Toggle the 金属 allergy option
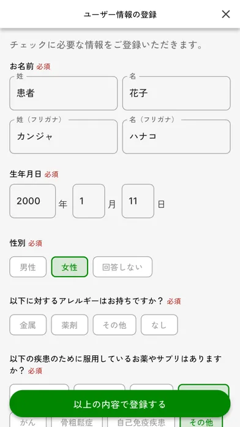Viewport: 240px width, 427px height. pyautogui.click(x=28, y=325)
